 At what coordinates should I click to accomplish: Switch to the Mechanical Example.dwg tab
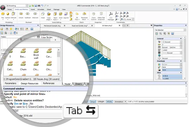52,26
